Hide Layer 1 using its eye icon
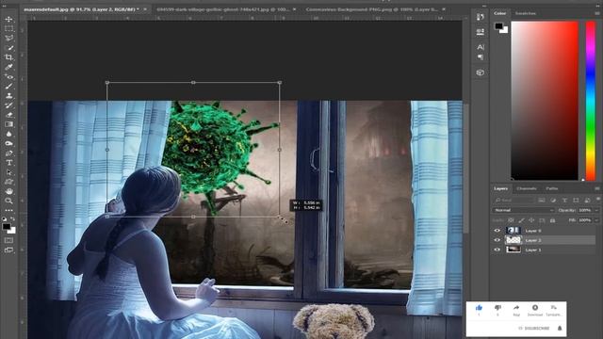603x339 pixels. point(497,250)
